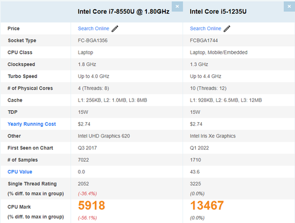Click the Intel Core i5-1235U header

click(x=218, y=12)
